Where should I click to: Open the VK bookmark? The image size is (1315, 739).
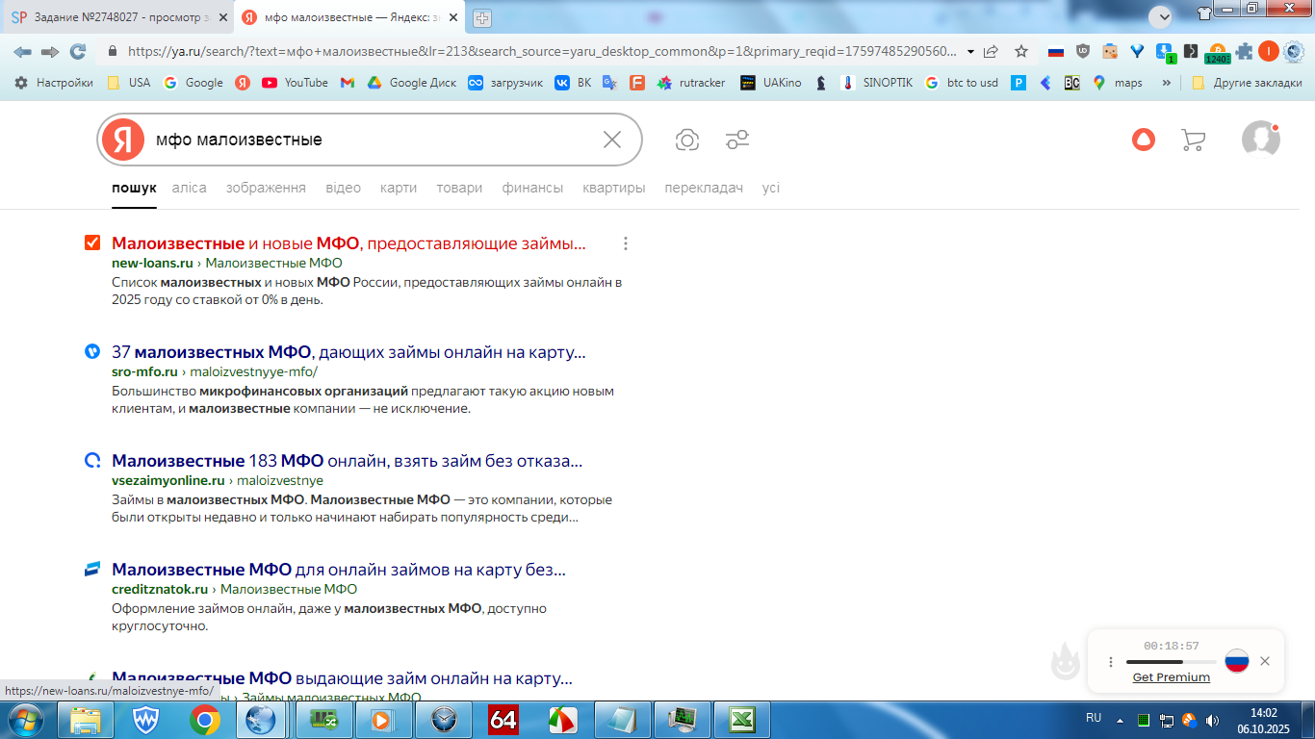573,83
